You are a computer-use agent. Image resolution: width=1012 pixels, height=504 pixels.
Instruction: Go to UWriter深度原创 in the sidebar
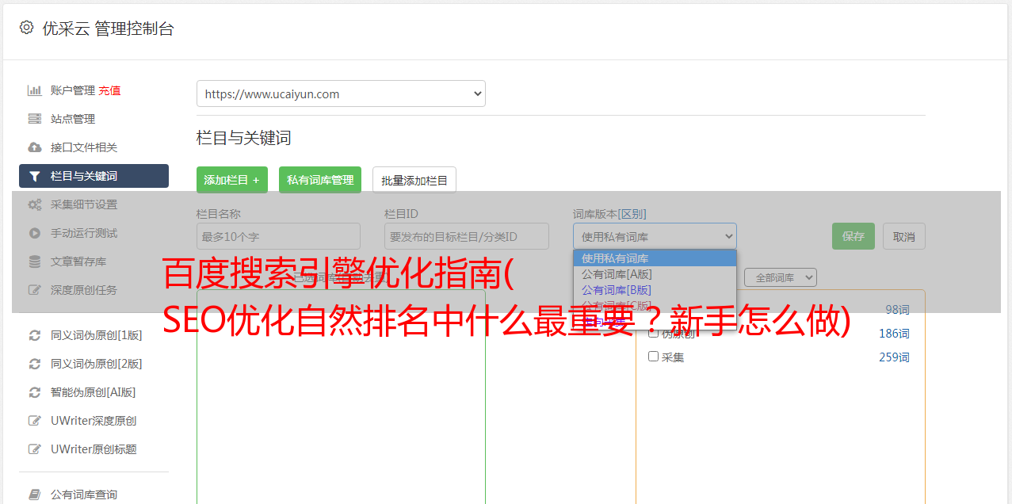coord(94,421)
